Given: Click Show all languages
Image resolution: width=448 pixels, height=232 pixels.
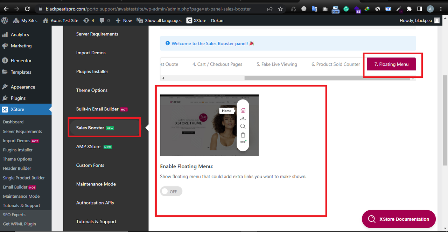Looking at the screenshot, I should [x=159, y=21].
